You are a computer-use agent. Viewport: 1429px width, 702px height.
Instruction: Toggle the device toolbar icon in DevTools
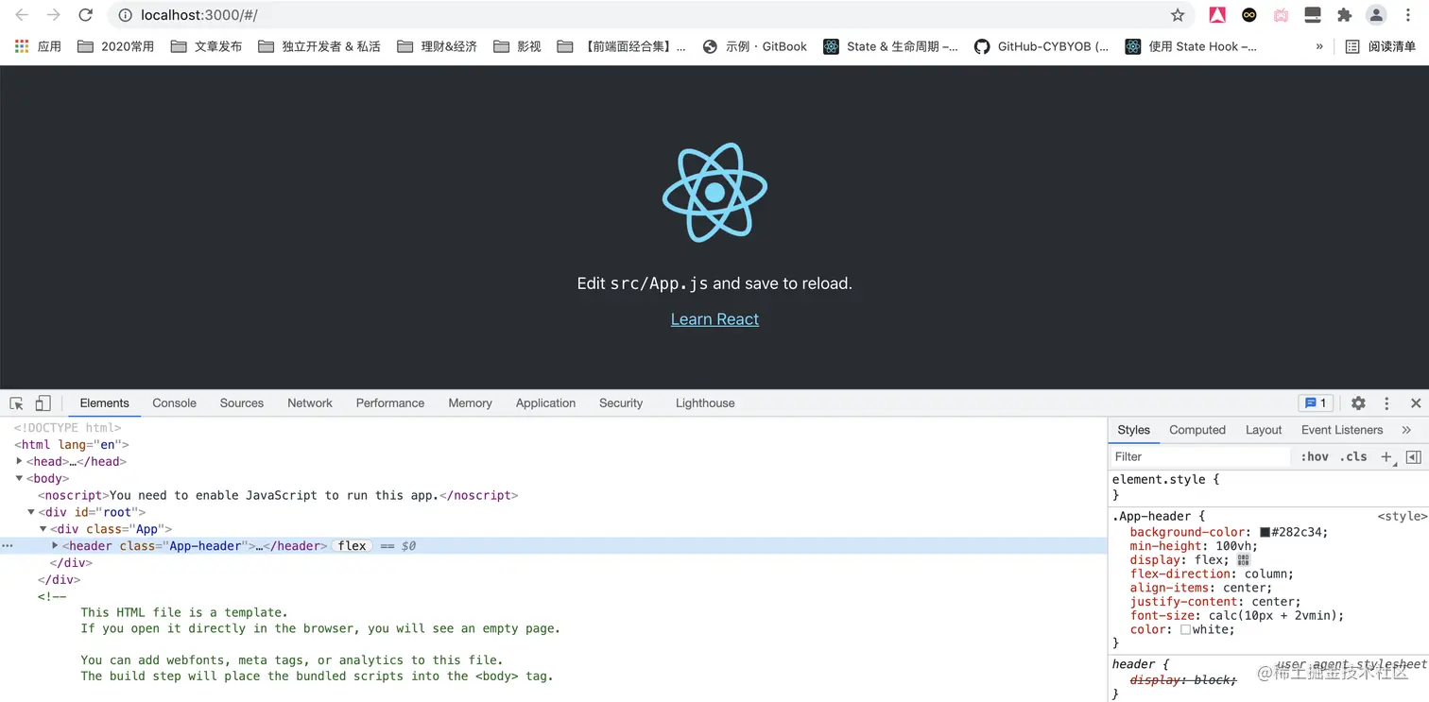tap(43, 403)
